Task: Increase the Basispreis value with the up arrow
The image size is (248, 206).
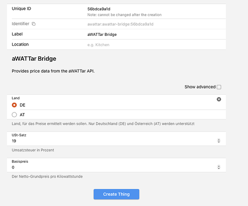Action: click(x=219, y=166)
